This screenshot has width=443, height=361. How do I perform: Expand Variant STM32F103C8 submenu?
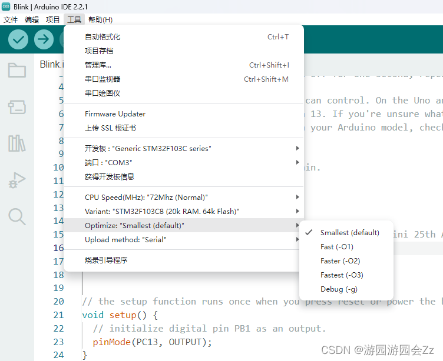coord(184,212)
